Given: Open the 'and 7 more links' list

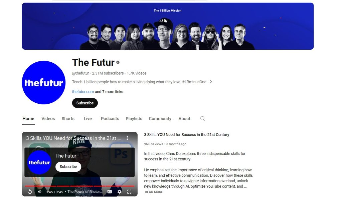Looking at the screenshot, I should [x=109, y=92].
